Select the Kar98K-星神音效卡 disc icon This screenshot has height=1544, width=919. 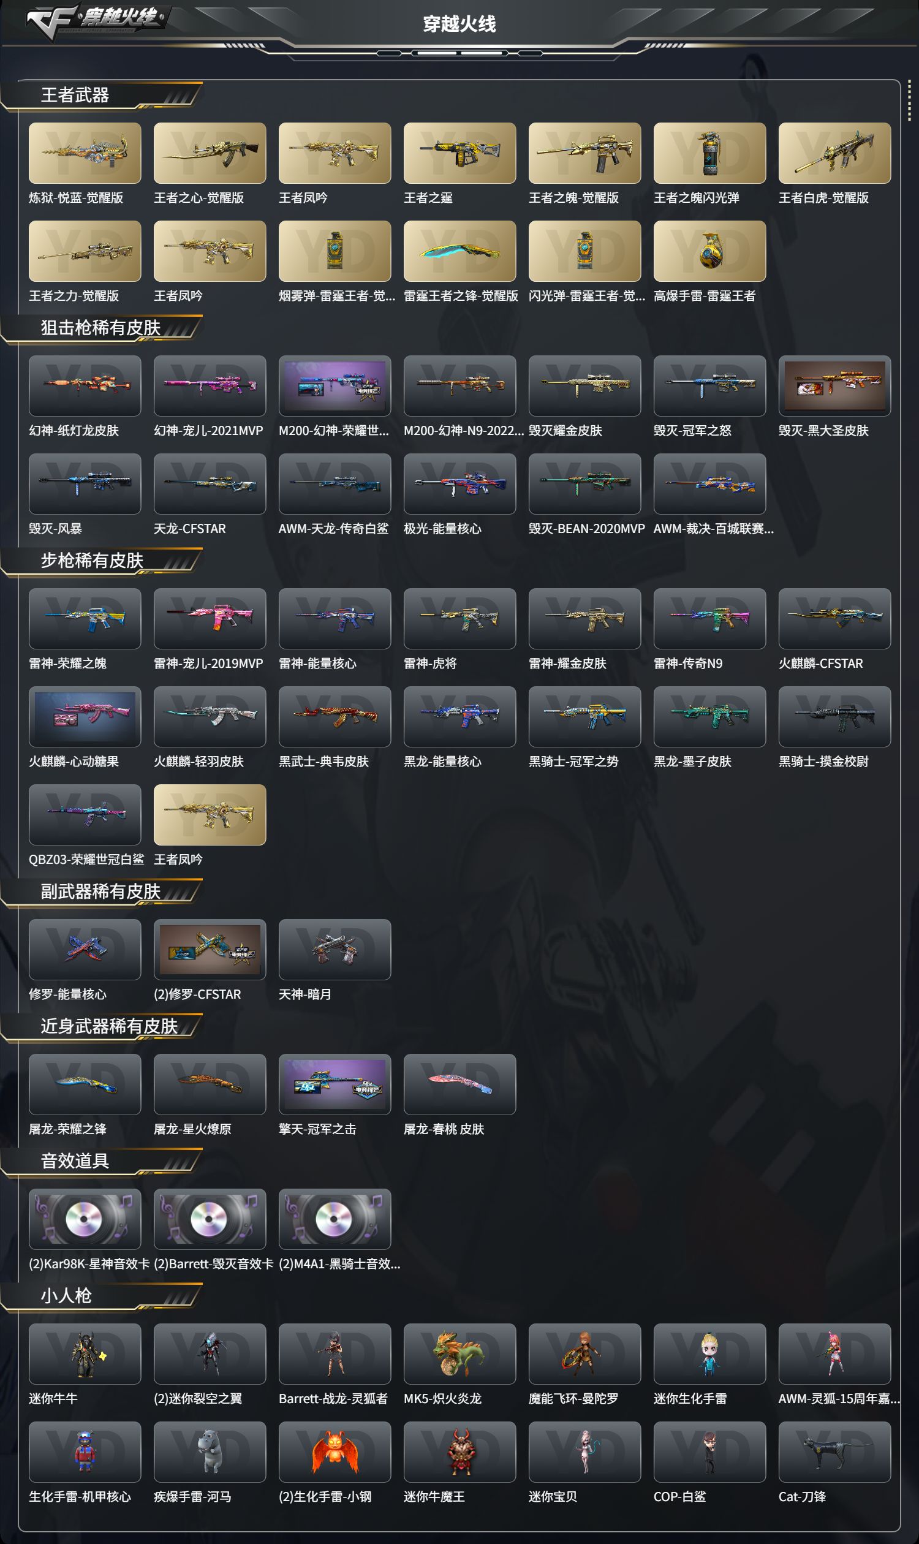[85, 1219]
